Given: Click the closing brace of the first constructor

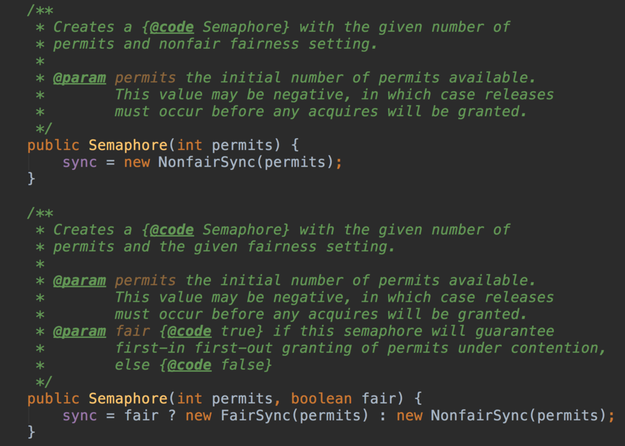Looking at the screenshot, I should click(x=31, y=179).
